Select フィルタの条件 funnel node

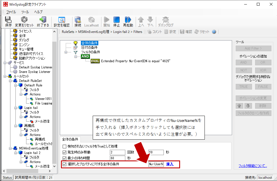tap(90, 52)
